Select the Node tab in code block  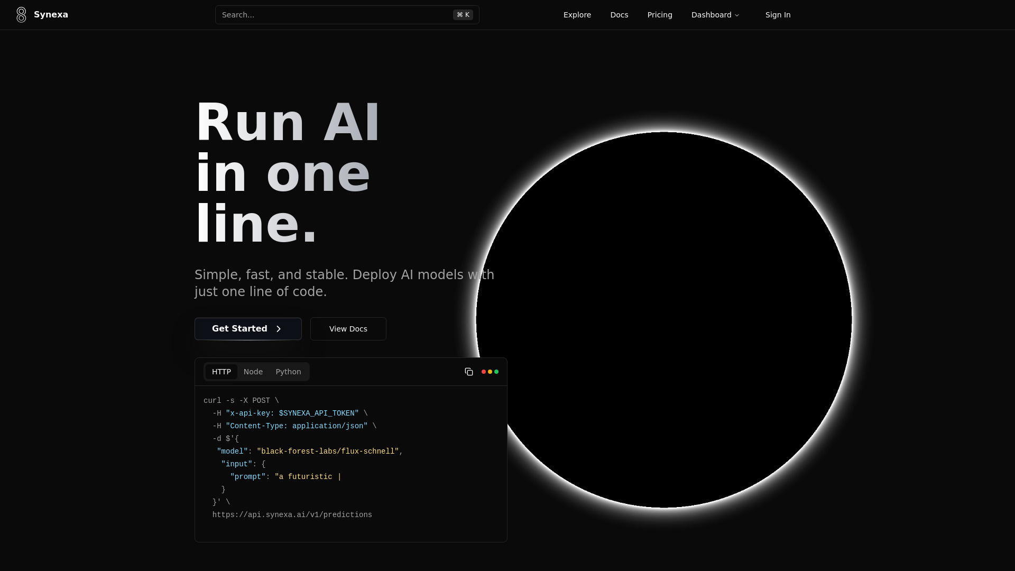coord(253,372)
